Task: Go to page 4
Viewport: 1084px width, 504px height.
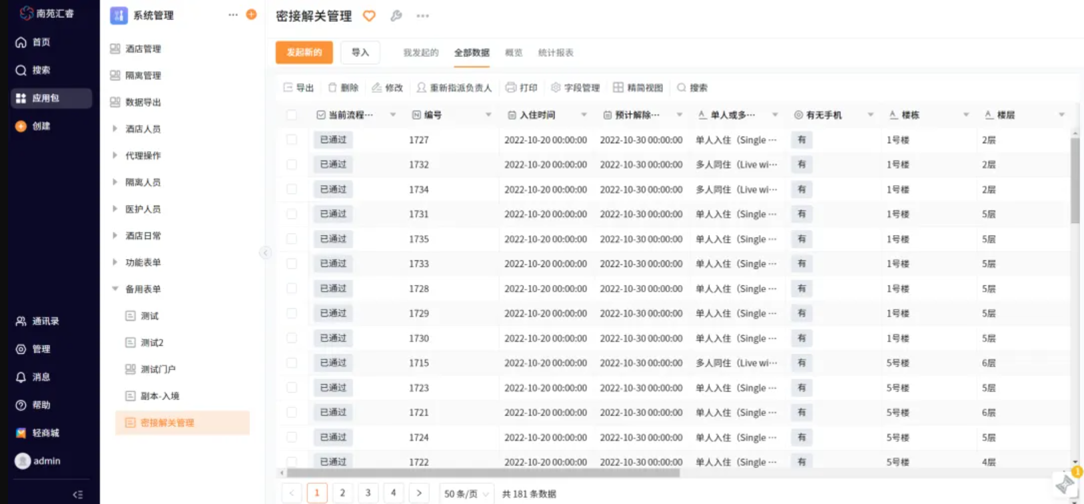Action: coord(393,493)
